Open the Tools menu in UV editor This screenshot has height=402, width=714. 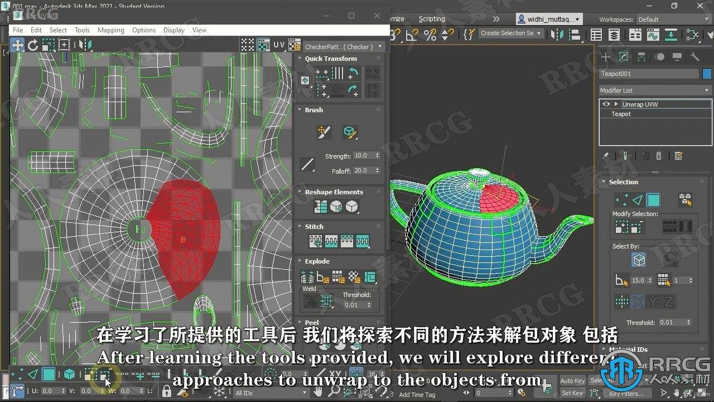[x=82, y=30]
